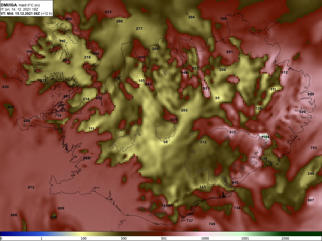
Task: Select the offshore value 620
Action: coord(5,87)
